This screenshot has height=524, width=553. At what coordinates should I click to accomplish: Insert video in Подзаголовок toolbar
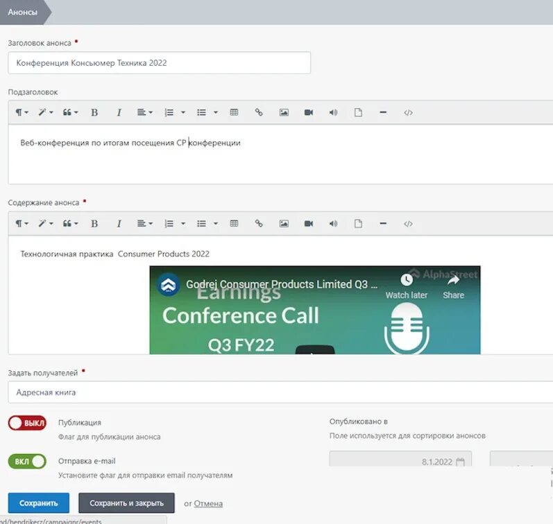(309, 112)
